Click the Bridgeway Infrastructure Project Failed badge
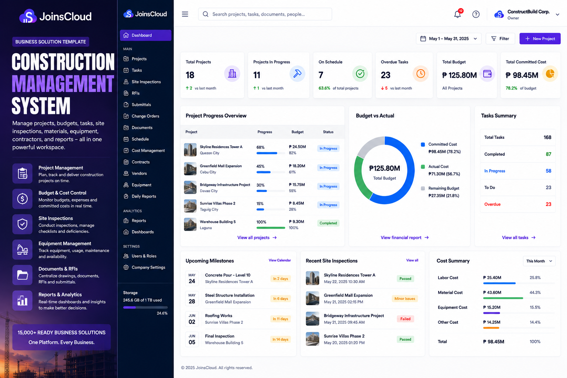Screen dimensions: 567x378 [405, 319]
